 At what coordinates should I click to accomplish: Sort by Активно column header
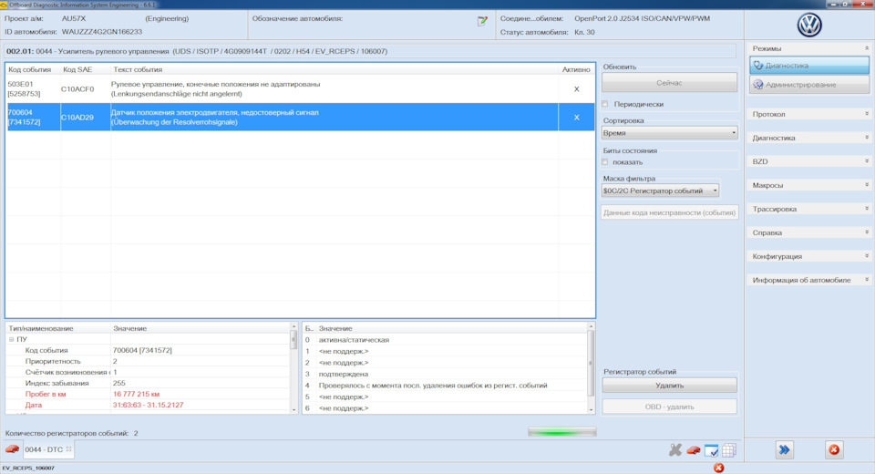coord(576,69)
